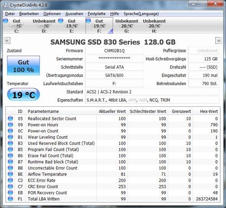Switch to the H: Unbekannt drive tab
Image resolution: width=226 pixels, height=208 pixels.
click(x=154, y=26)
